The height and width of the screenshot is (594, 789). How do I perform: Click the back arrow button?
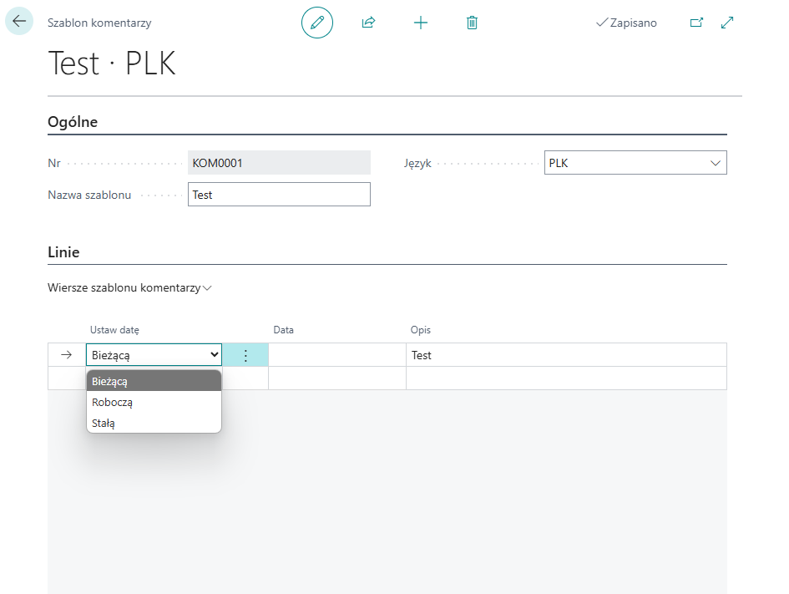pyautogui.click(x=19, y=22)
